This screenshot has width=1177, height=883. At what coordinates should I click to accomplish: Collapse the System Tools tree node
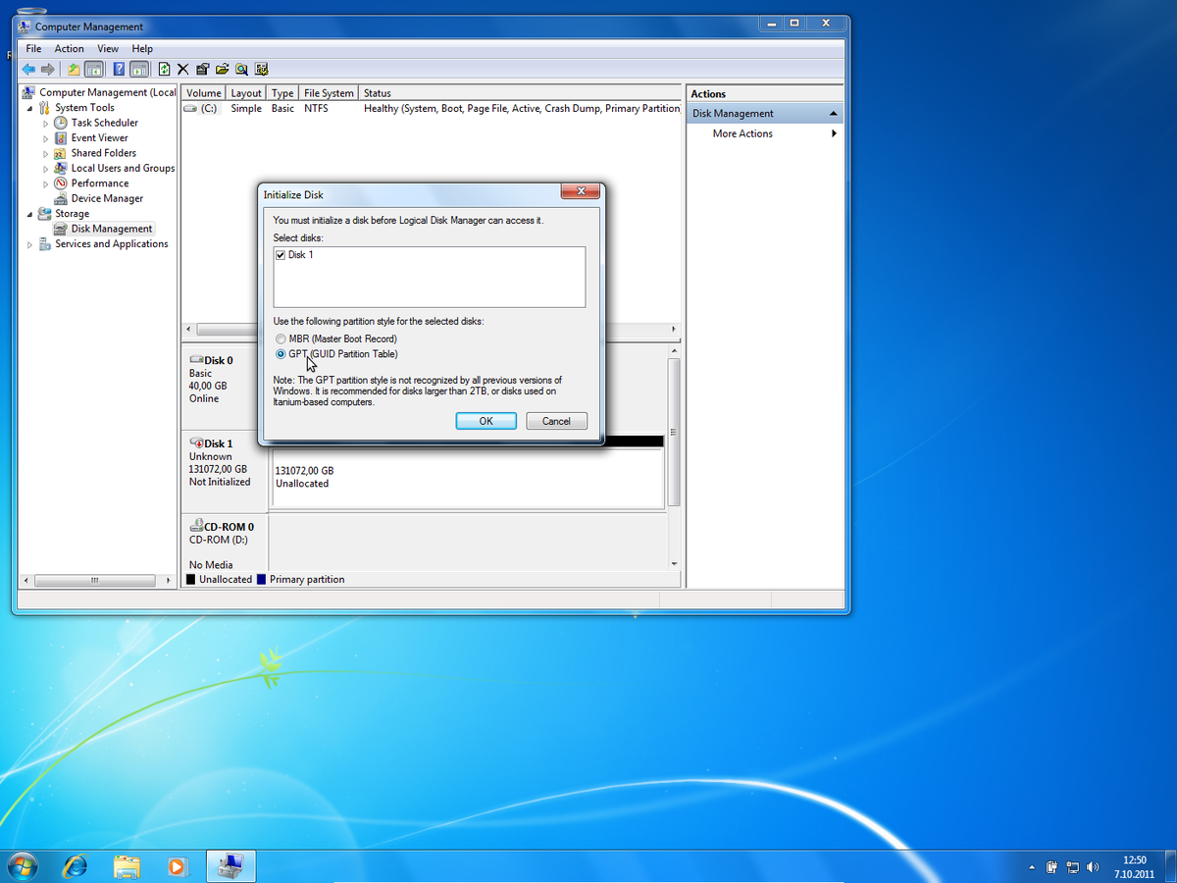[29, 108]
